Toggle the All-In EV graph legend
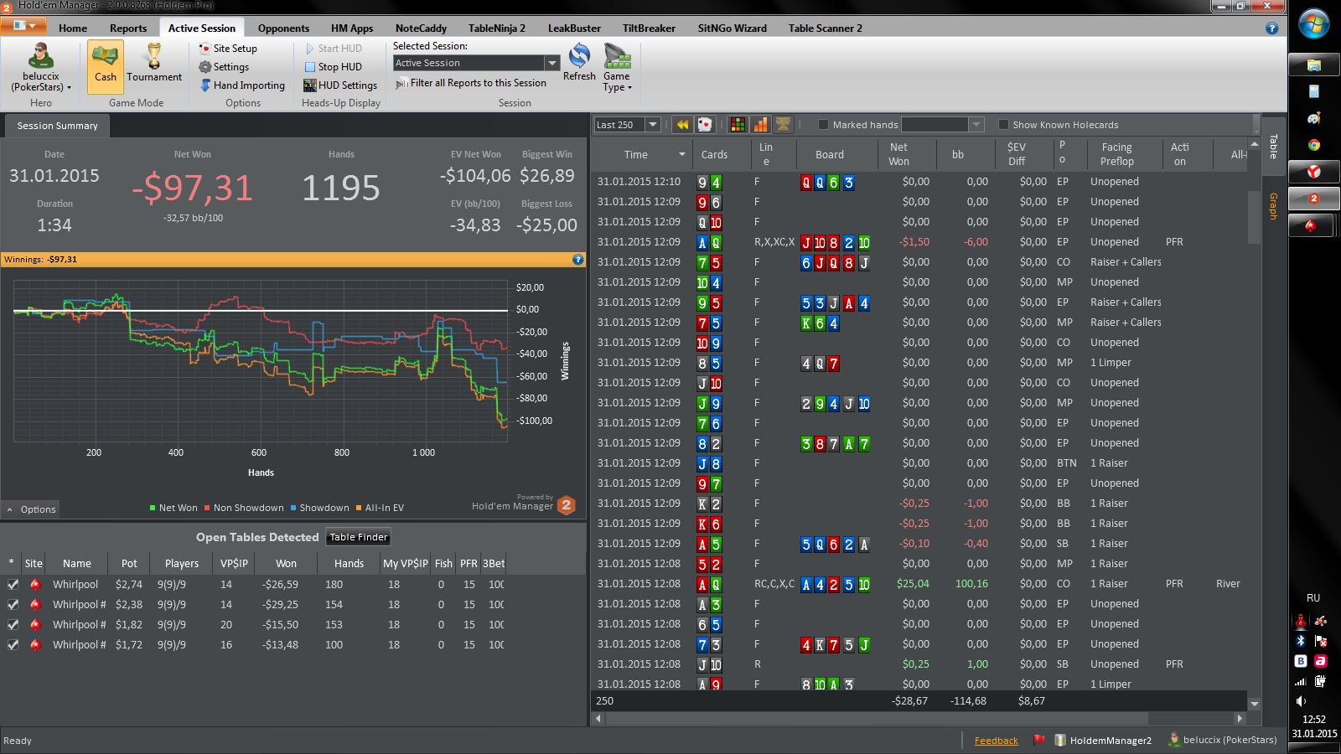Screen dimensions: 1341x754 tap(380, 508)
